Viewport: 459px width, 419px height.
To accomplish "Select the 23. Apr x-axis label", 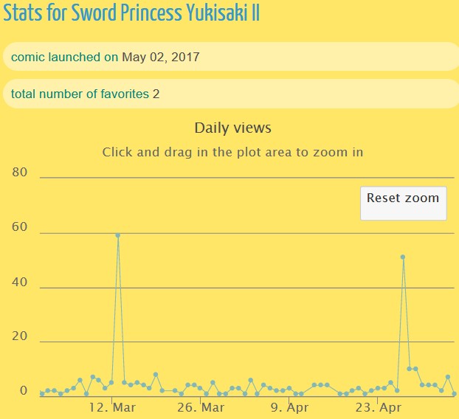I will click(377, 407).
